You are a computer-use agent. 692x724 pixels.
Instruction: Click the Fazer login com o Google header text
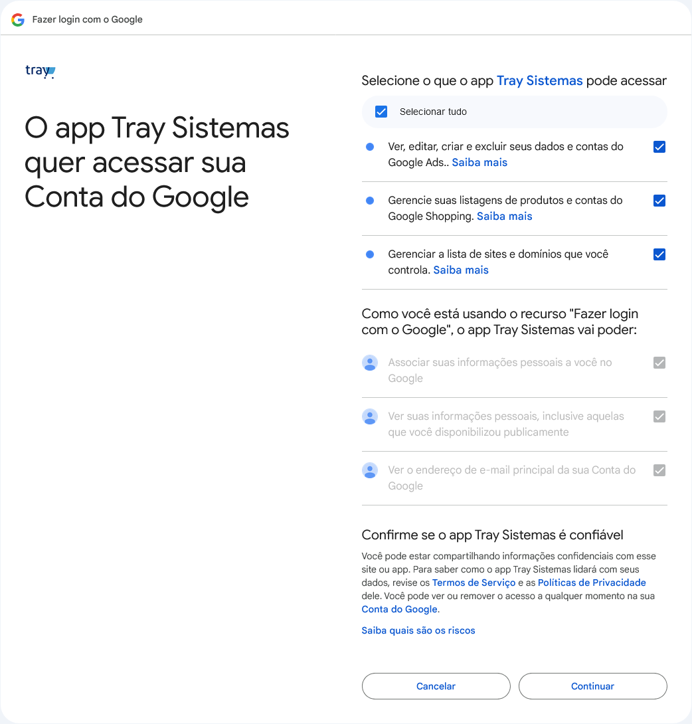click(87, 19)
